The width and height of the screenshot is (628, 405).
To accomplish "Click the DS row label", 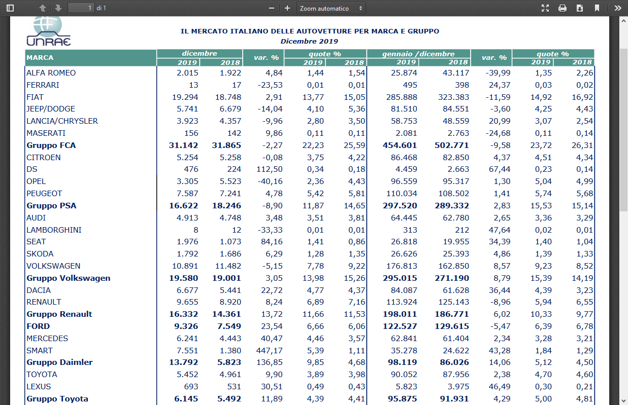I will coord(32,169).
